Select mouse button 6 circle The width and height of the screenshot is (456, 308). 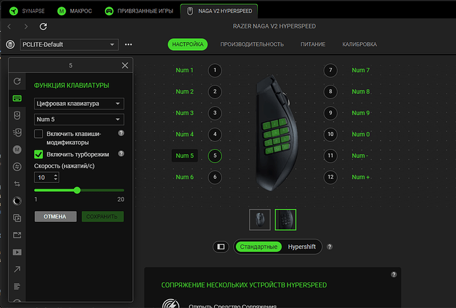(x=215, y=177)
